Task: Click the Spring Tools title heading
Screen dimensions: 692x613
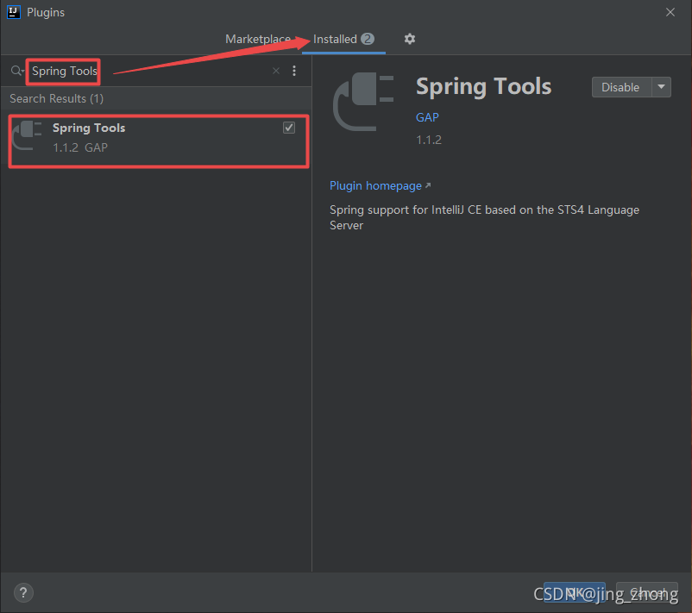Action: 484,87
